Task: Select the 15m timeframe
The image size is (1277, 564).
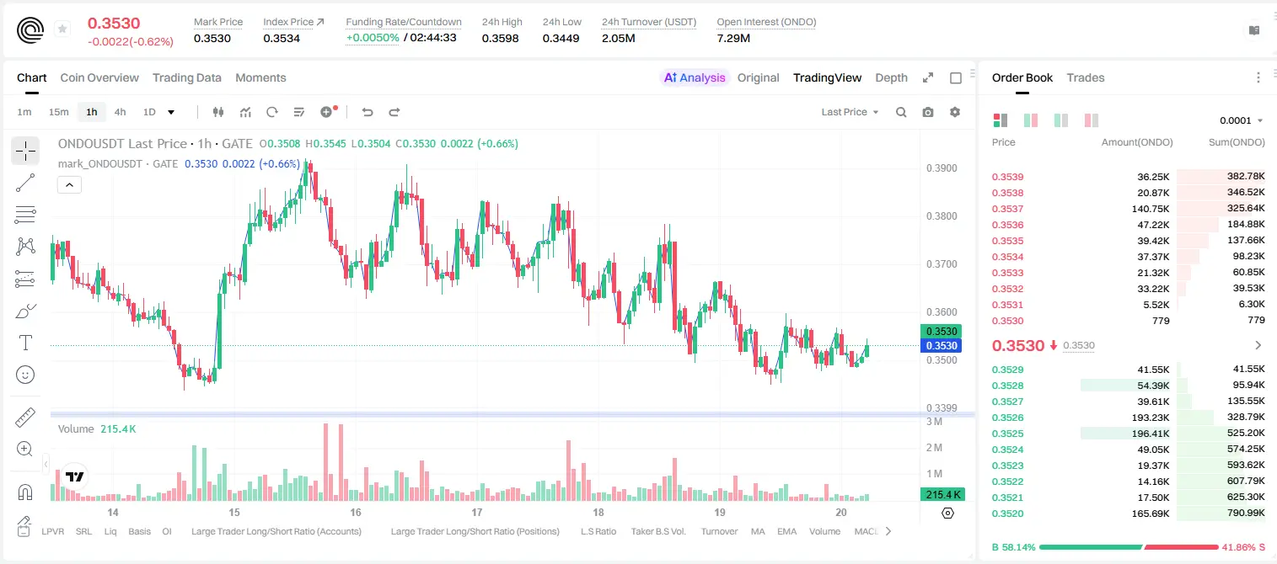Action: pos(58,112)
